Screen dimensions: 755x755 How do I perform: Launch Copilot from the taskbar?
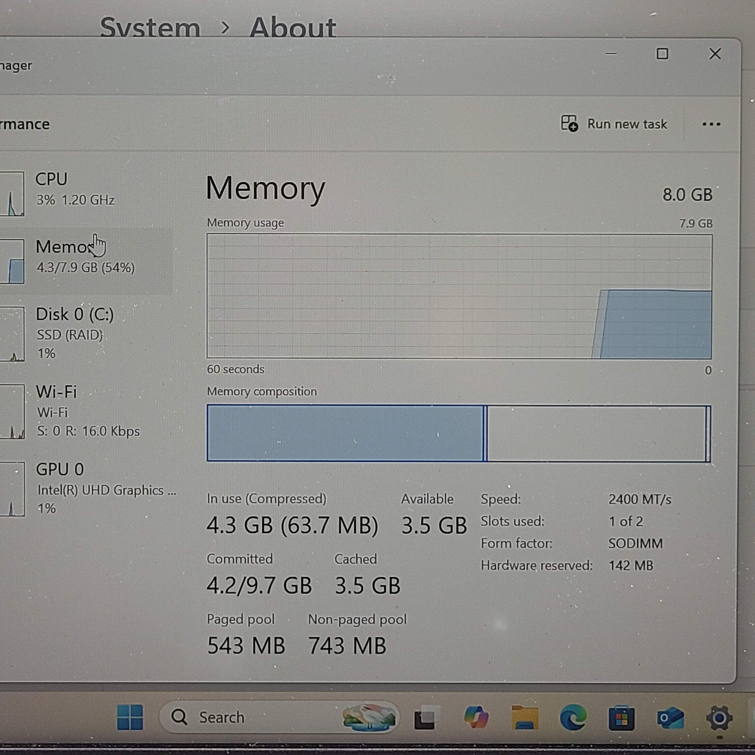tap(476, 717)
